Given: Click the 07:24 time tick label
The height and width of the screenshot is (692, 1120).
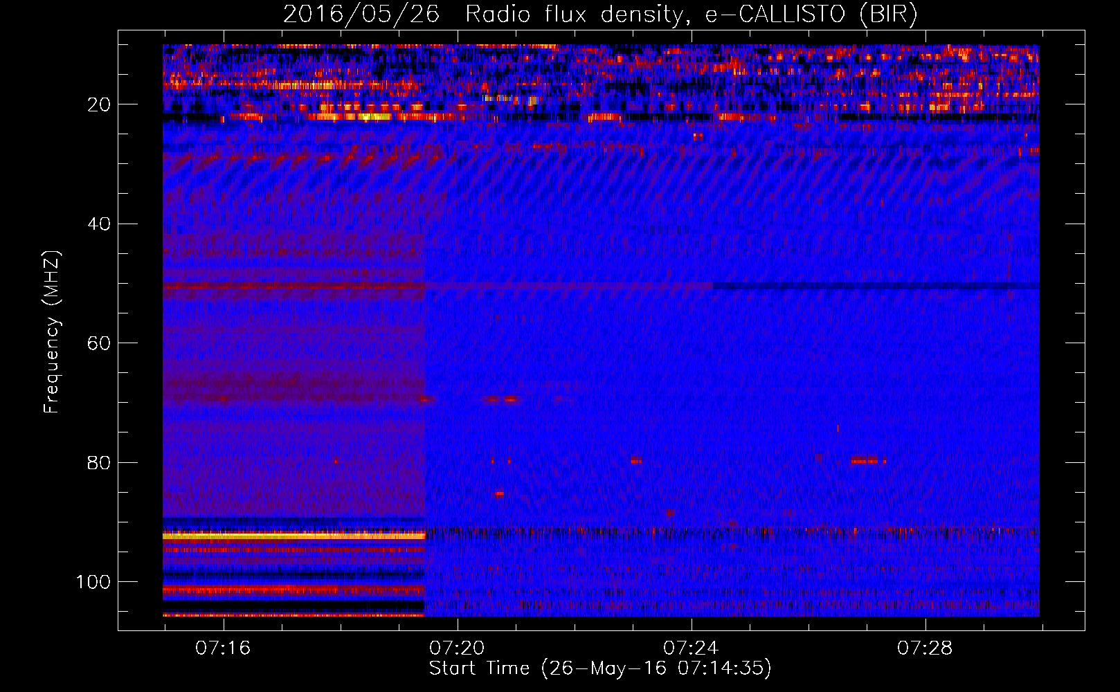Looking at the screenshot, I should 691,648.
